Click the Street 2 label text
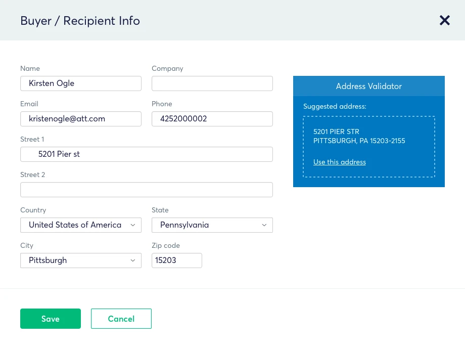 33,174
